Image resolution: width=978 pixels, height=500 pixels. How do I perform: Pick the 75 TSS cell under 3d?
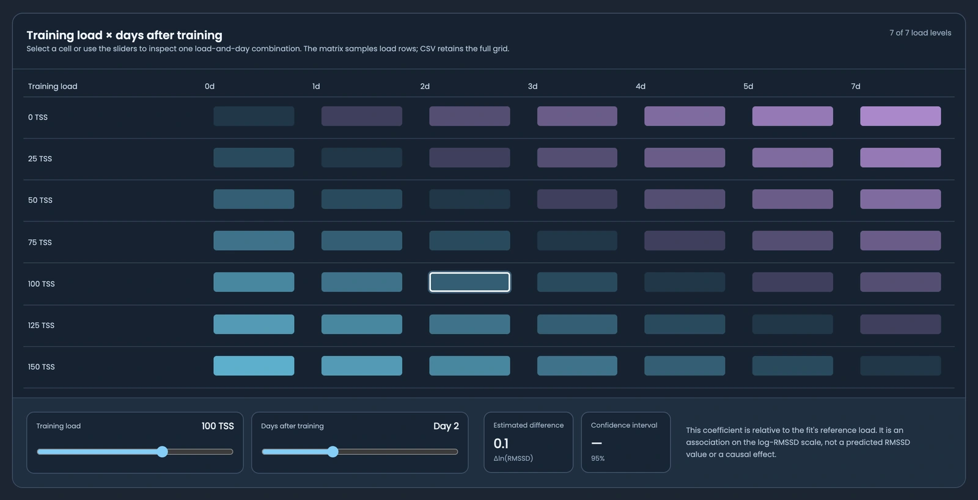[577, 241]
